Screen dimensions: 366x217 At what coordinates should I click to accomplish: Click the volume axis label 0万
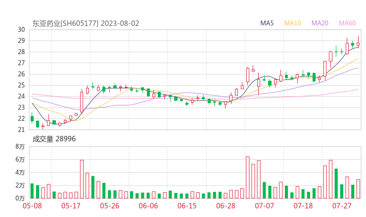(20, 198)
